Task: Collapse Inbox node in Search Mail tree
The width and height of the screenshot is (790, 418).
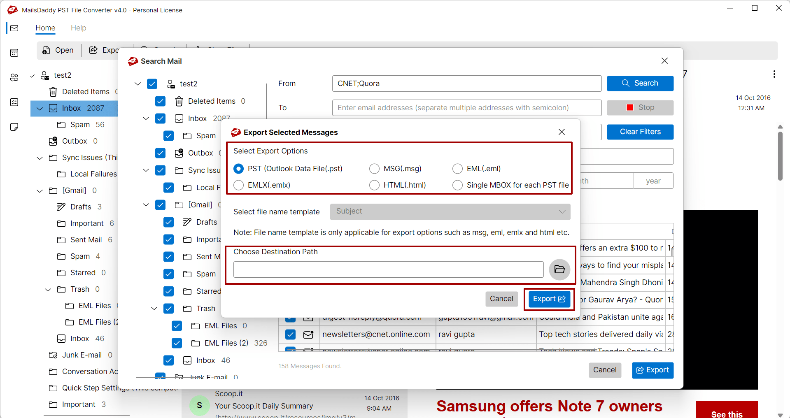Action: click(146, 118)
